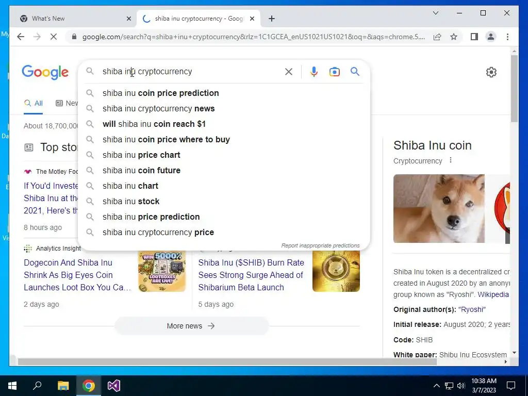Image resolution: width=528 pixels, height=396 pixels.
Task: Open the volume speaker tray icon
Action: coord(461,386)
